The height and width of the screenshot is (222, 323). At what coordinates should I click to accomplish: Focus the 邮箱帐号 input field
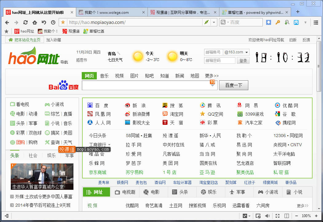point(213,52)
